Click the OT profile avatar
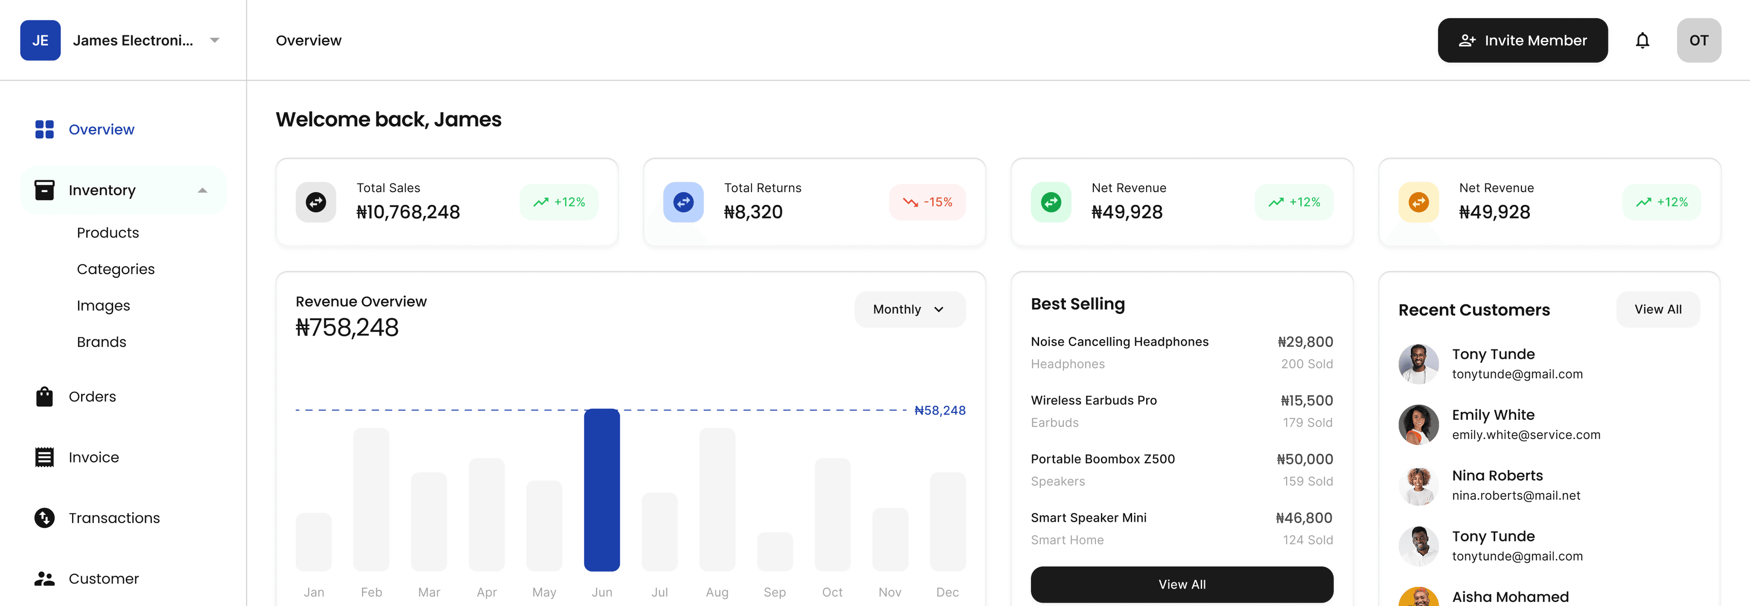1750x606 pixels. coord(1699,40)
